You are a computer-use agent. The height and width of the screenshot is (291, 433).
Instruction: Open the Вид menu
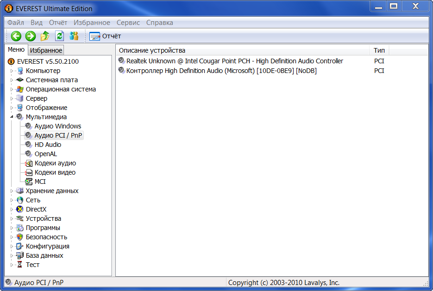click(x=37, y=23)
